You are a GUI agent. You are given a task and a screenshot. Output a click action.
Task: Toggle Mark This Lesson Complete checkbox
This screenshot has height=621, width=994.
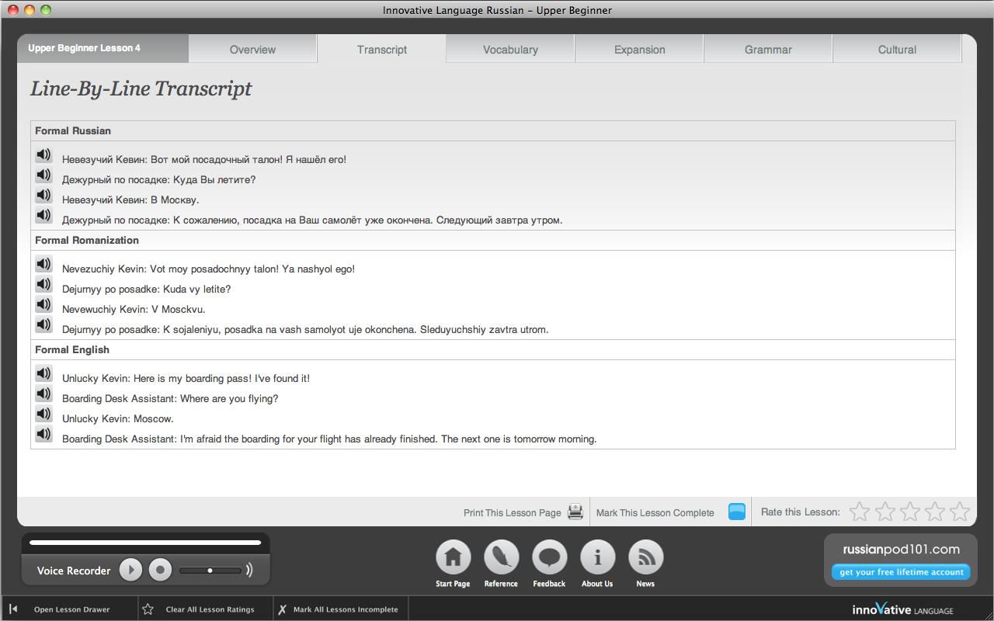coord(736,512)
